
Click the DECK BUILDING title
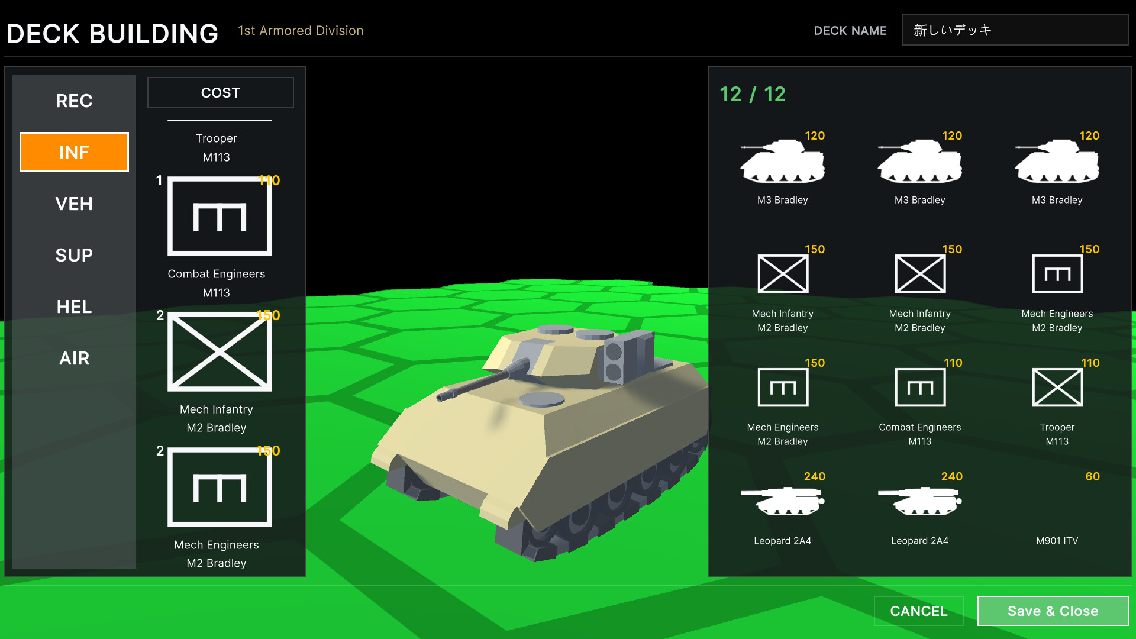click(112, 34)
